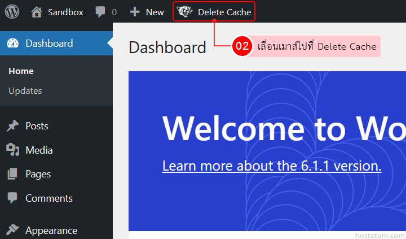
Task: Click the WordPress logo in the admin bar
Action: 12,11
